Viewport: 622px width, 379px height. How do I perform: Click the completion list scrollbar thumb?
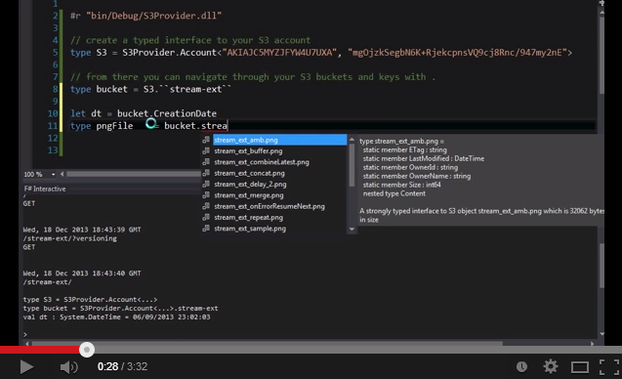coord(352,165)
